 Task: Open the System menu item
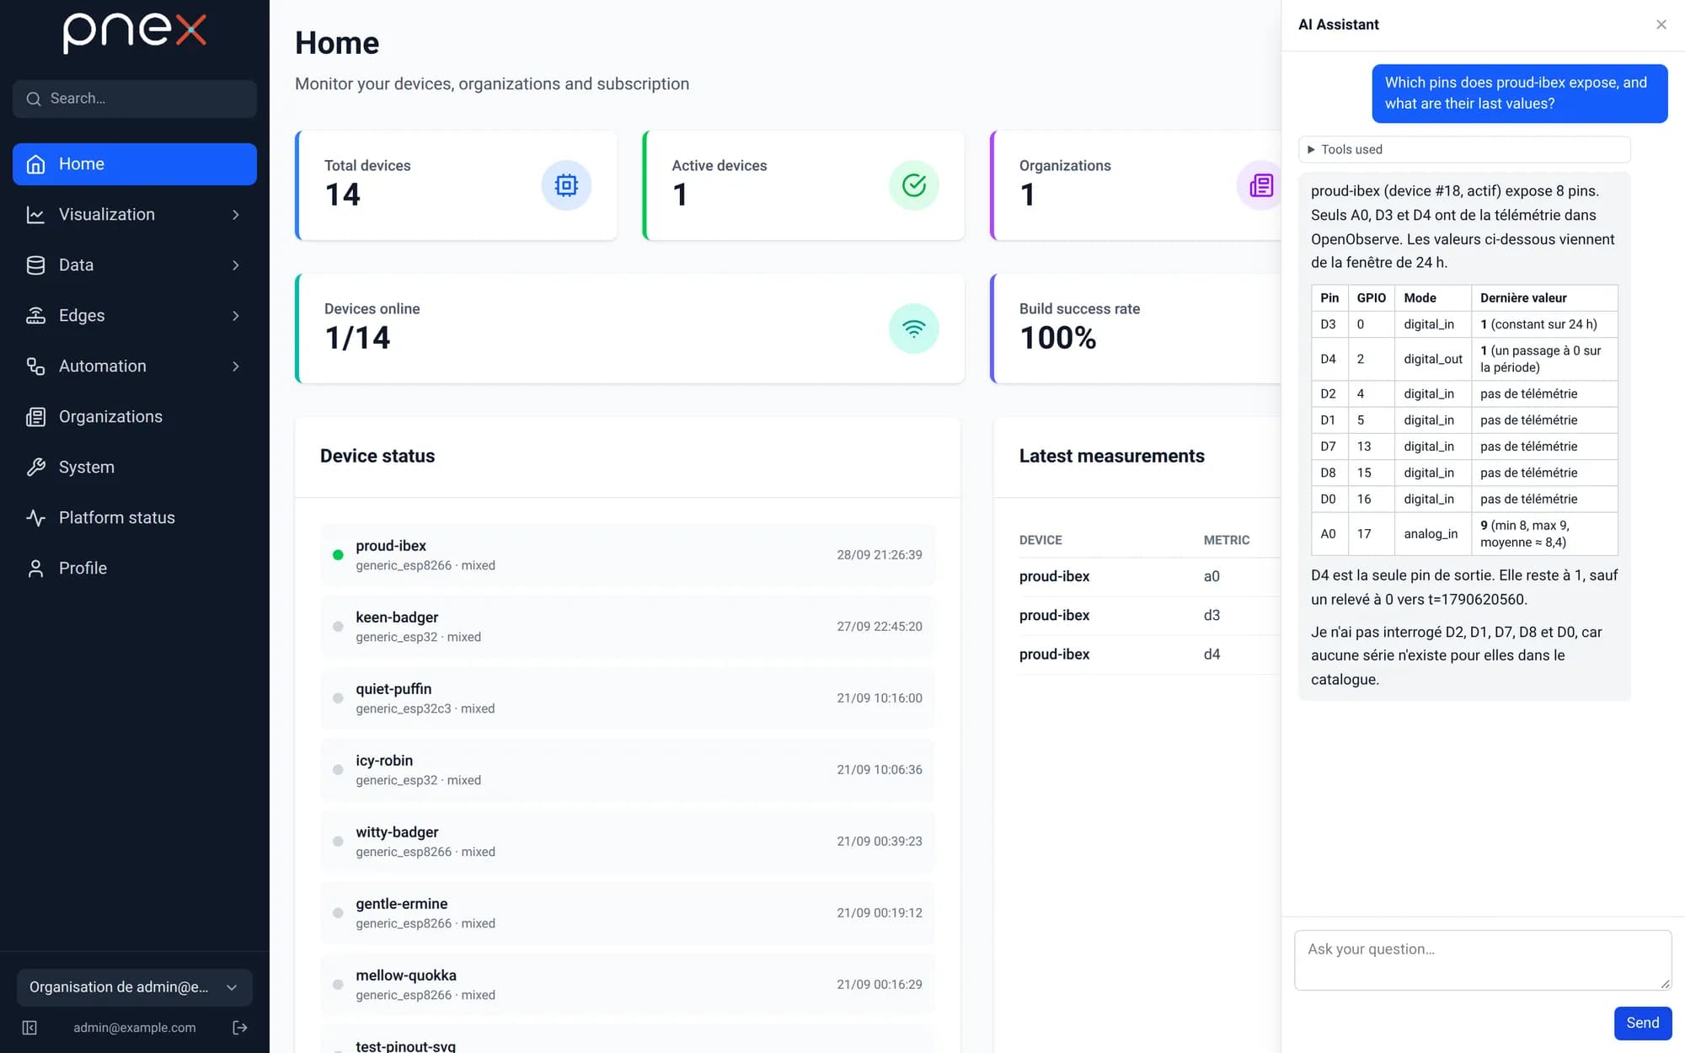(x=135, y=468)
